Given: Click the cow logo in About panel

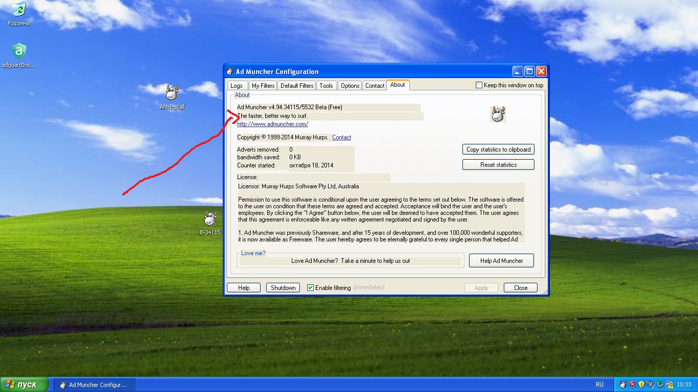Looking at the screenshot, I should click(498, 114).
